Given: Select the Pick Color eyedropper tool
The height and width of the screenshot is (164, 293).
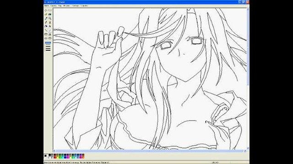Looking at the screenshot, I should (46, 18).
